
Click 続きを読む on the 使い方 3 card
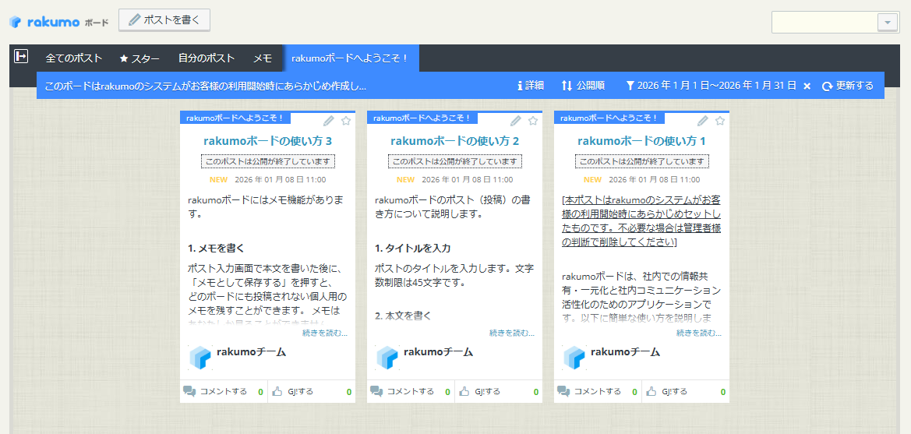[x=325, y=333]
